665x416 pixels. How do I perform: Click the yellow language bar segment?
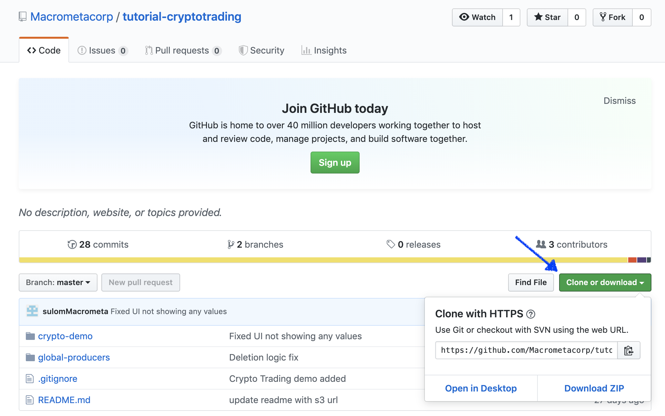click(323, 260)
